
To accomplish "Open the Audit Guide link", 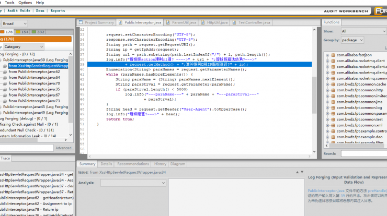I will point(19,10).
